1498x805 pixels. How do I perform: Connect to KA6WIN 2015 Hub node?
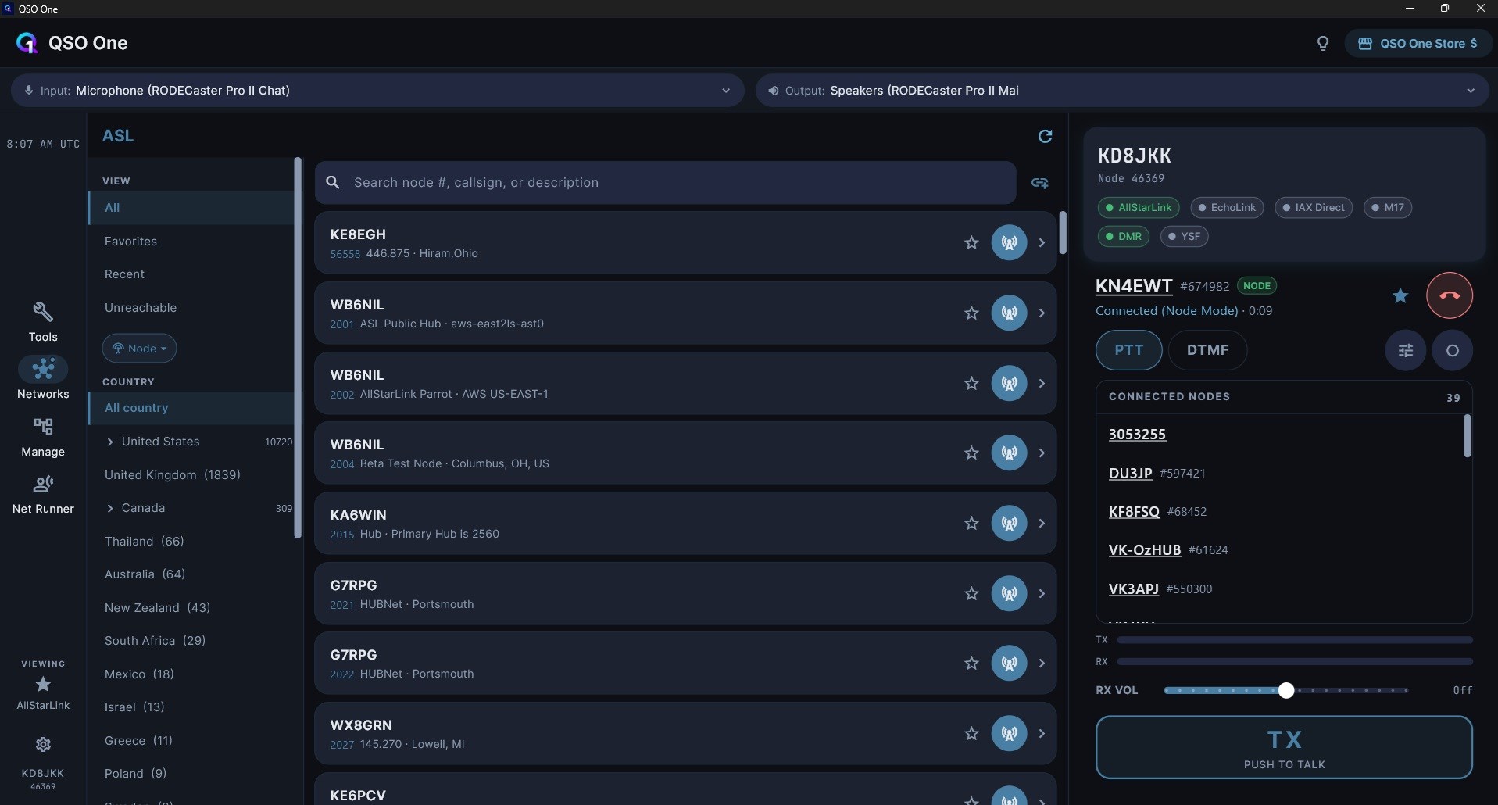(x=1009, y=523)
